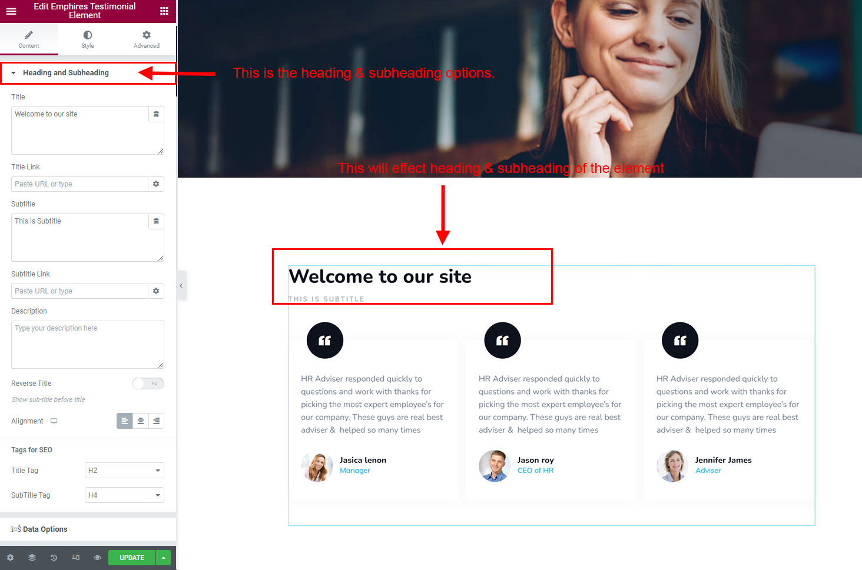Toggle the Reverse Title switch

[x=148, y=384]
